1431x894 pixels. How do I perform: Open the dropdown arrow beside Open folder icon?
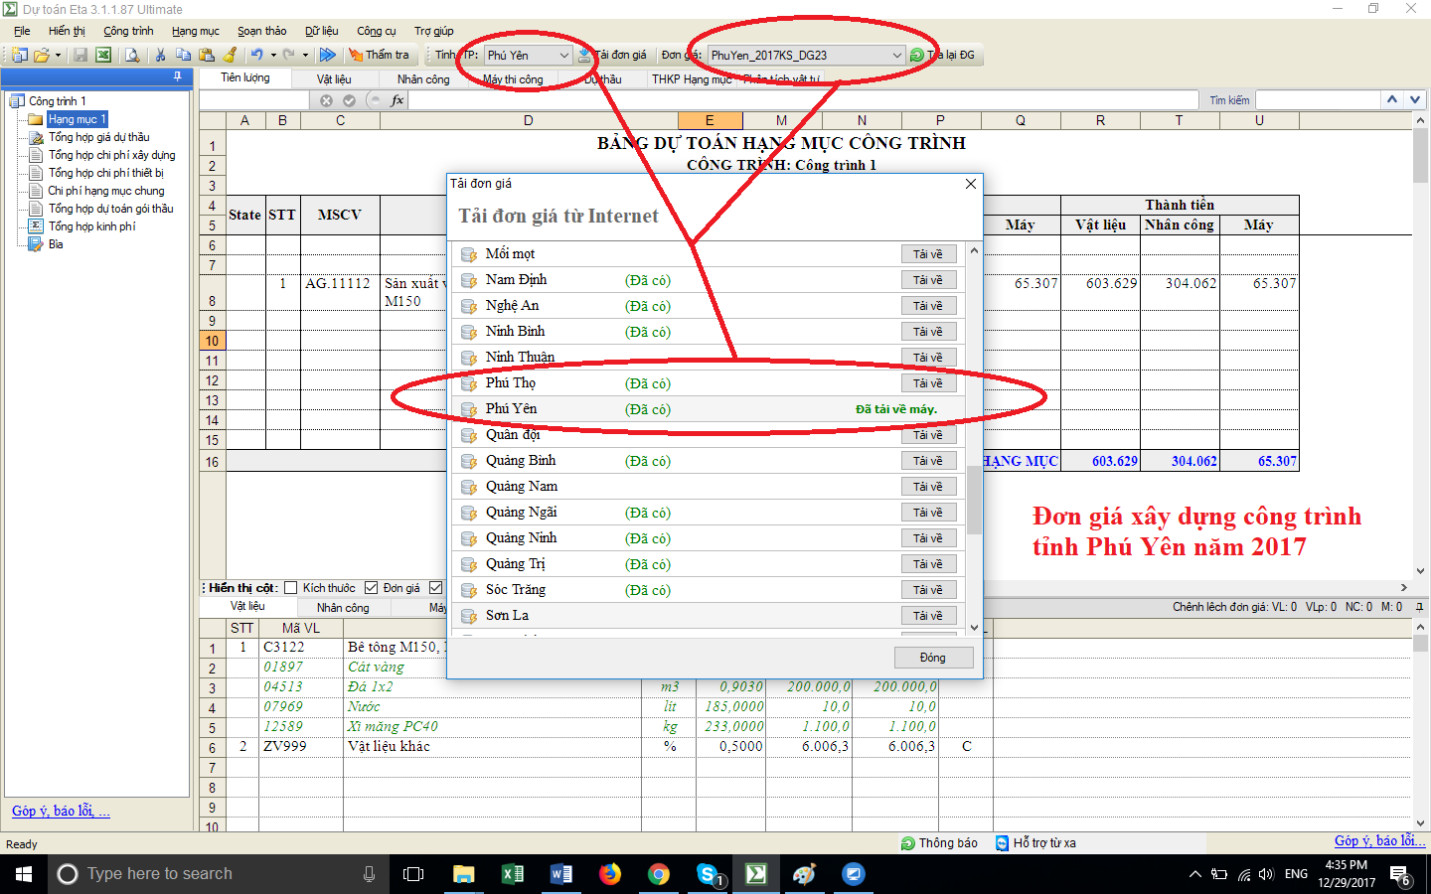tap(58, 56)
